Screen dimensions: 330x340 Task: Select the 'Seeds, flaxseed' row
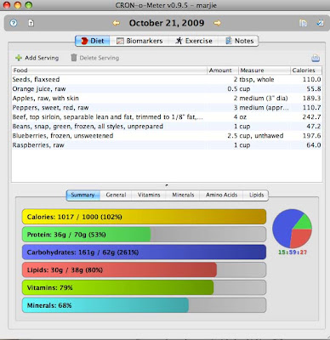(167, 79)
